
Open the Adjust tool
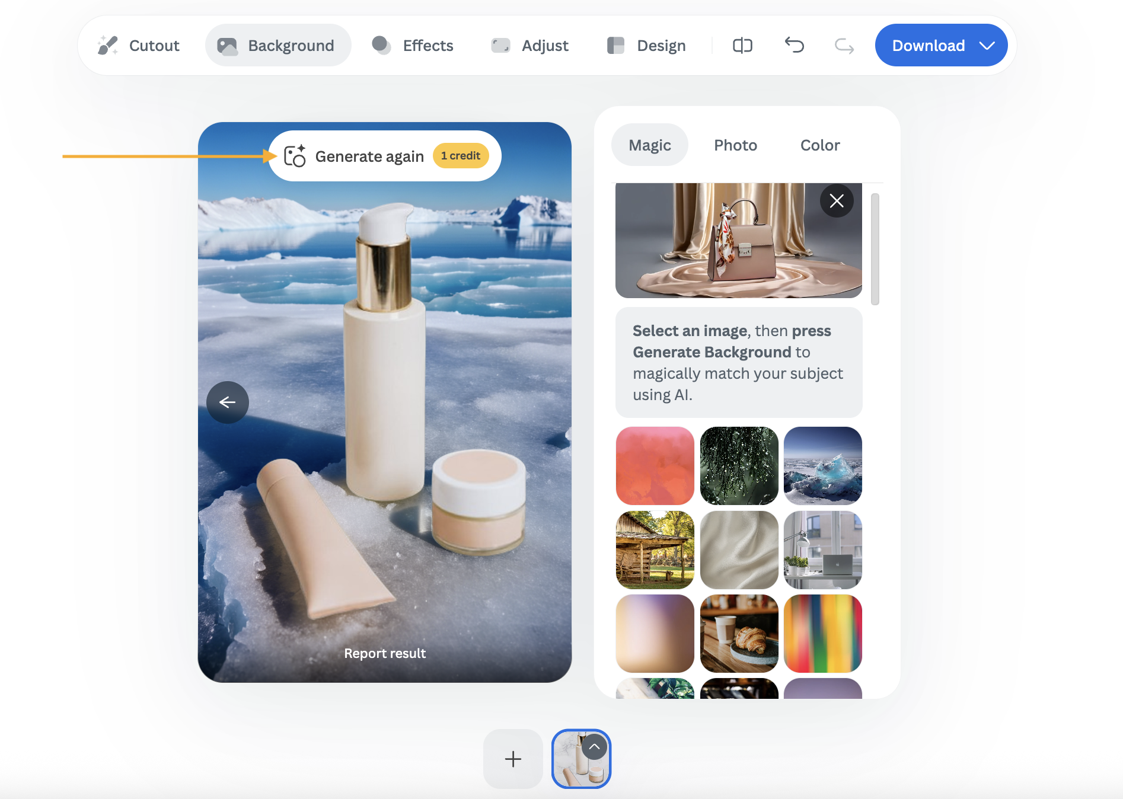click(x=529, y=45)
